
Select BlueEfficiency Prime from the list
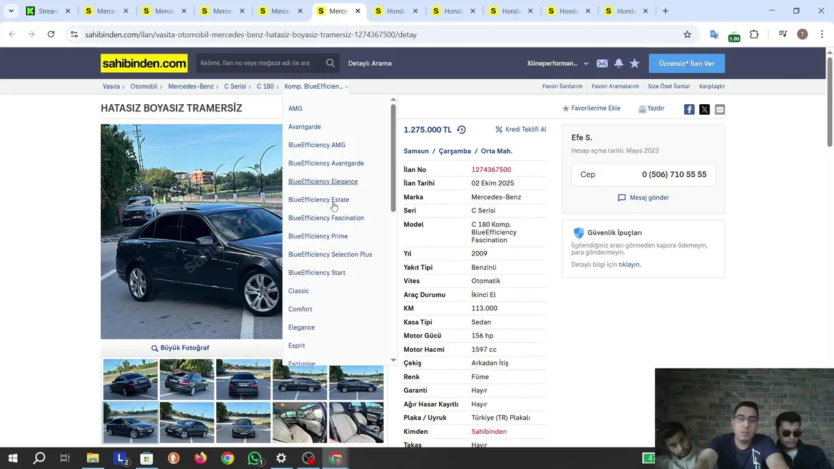318,236
